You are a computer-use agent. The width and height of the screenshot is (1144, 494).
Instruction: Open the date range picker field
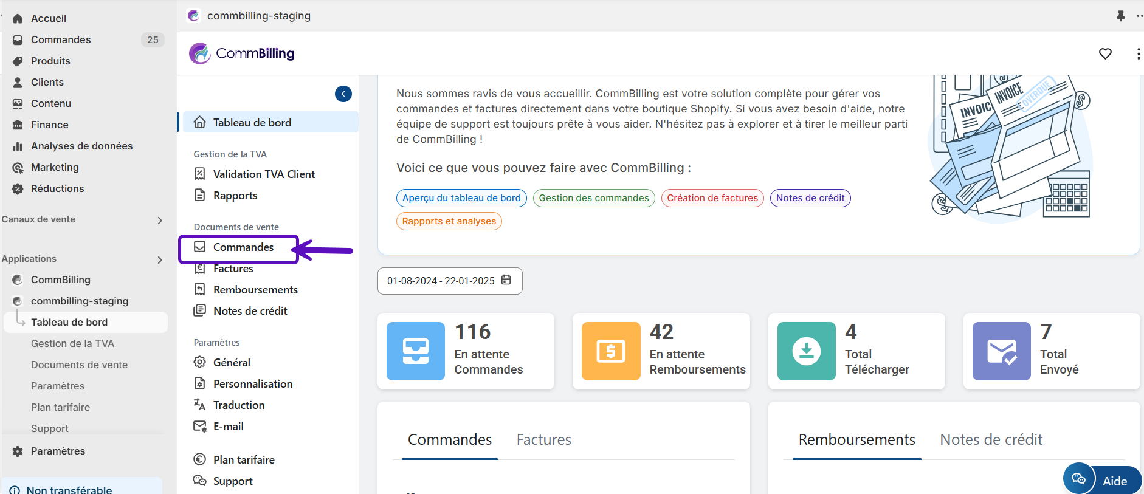pos(449,281)
